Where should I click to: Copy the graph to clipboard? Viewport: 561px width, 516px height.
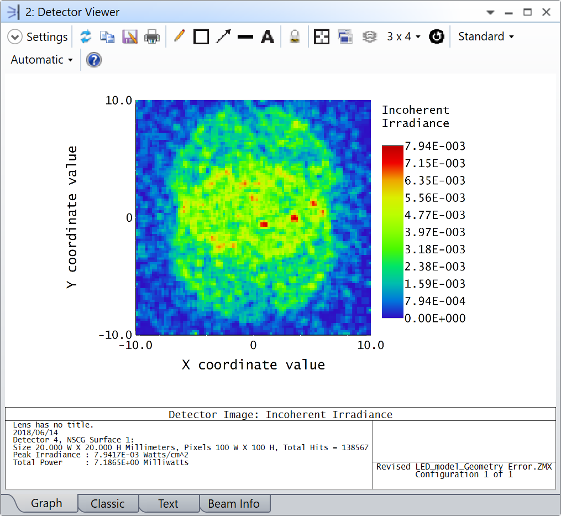107,37
